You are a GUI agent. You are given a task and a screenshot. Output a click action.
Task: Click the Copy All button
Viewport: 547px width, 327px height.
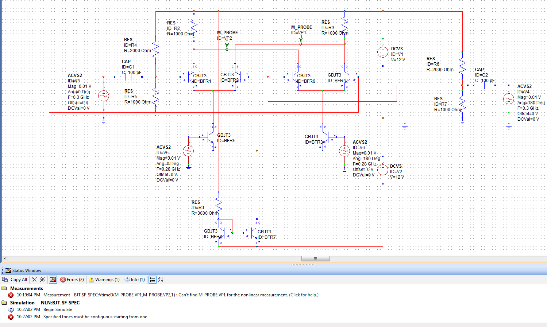tap(15, 280)
